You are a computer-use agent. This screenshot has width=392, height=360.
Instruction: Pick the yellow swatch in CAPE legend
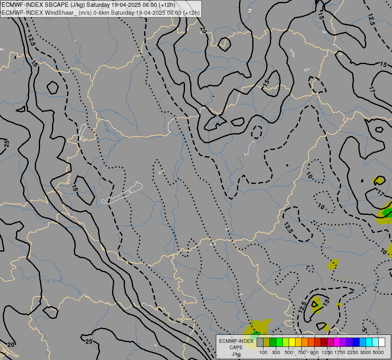tap(292, 342)
